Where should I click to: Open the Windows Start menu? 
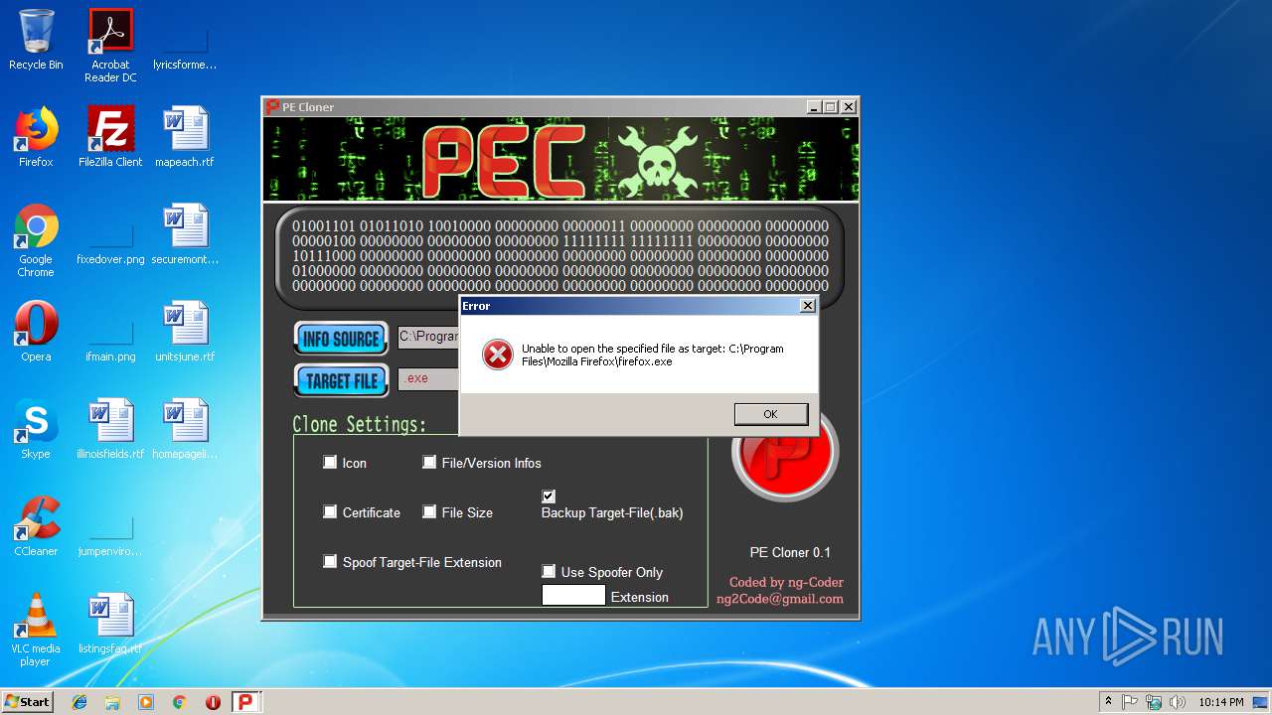28,702
